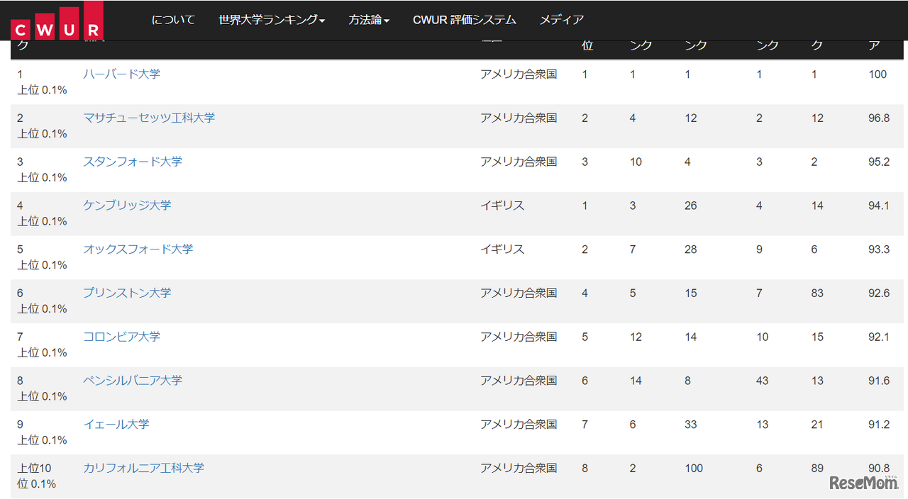Open the ペンシルバニア大学 link
908x499 pixels.
tap(133, 381)
